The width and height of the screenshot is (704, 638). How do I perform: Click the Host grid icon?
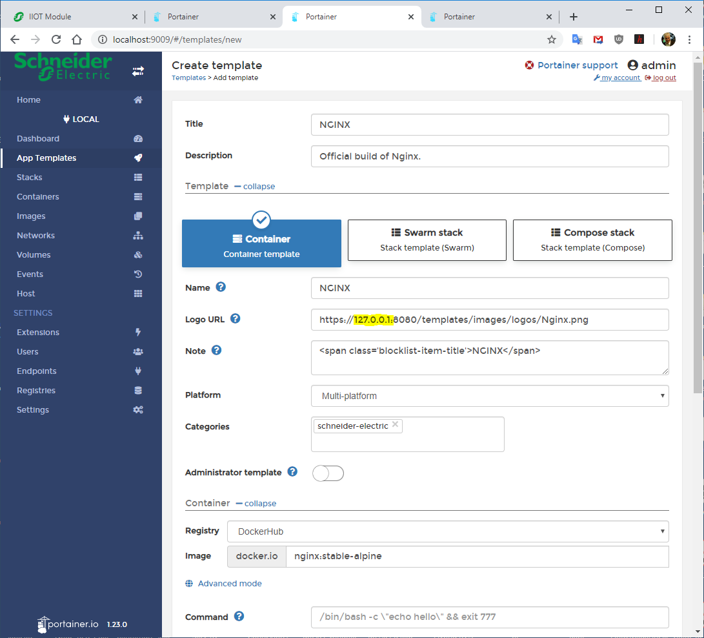[x=138, y=293]
